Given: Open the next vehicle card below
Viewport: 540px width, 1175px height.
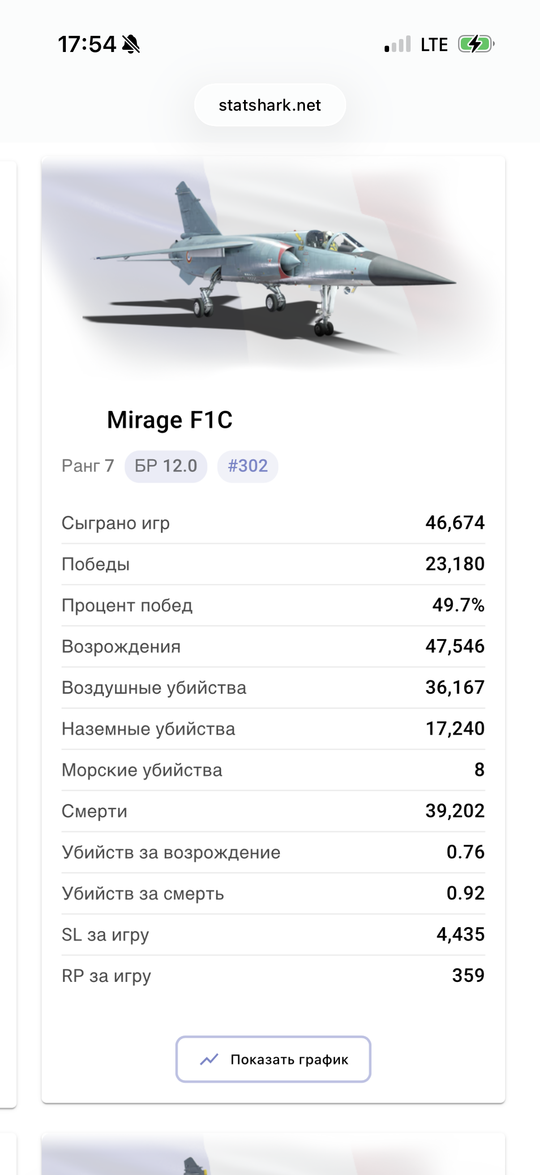Looking at the screenshot, I should 273,1154.
